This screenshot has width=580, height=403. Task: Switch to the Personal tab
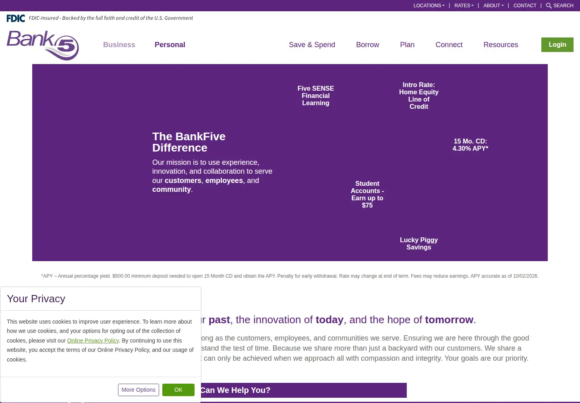tap(170, 45)
